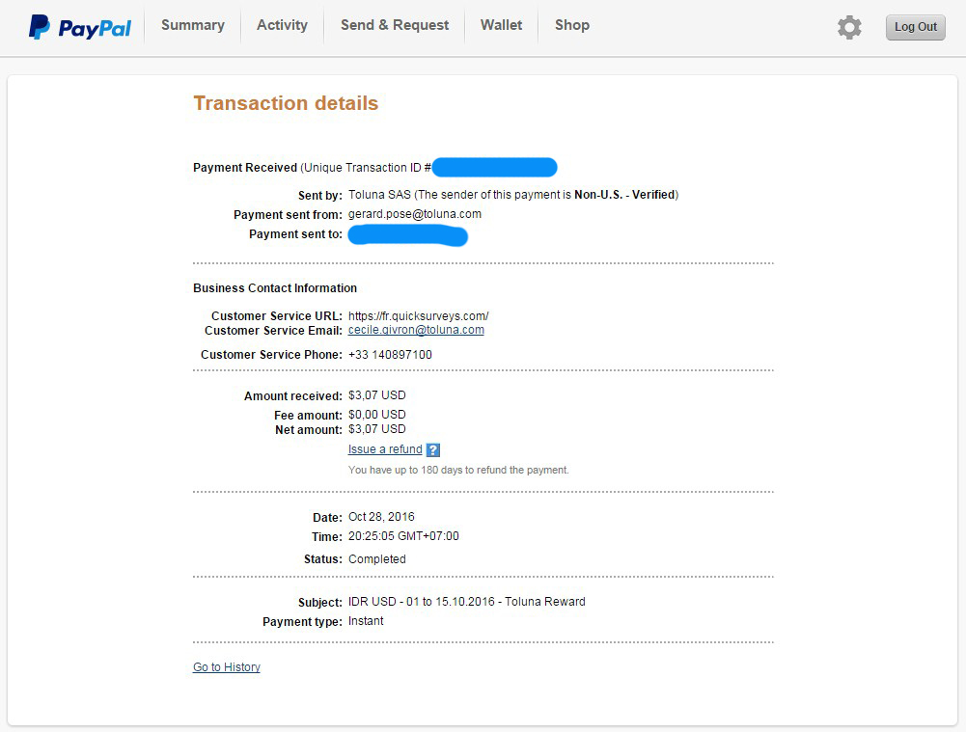The image size is (966, 732).
Task: Click the PayPal logo
Action: [80, 27]
